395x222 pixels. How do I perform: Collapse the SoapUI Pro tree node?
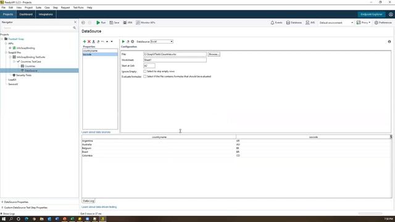point(6,52)
